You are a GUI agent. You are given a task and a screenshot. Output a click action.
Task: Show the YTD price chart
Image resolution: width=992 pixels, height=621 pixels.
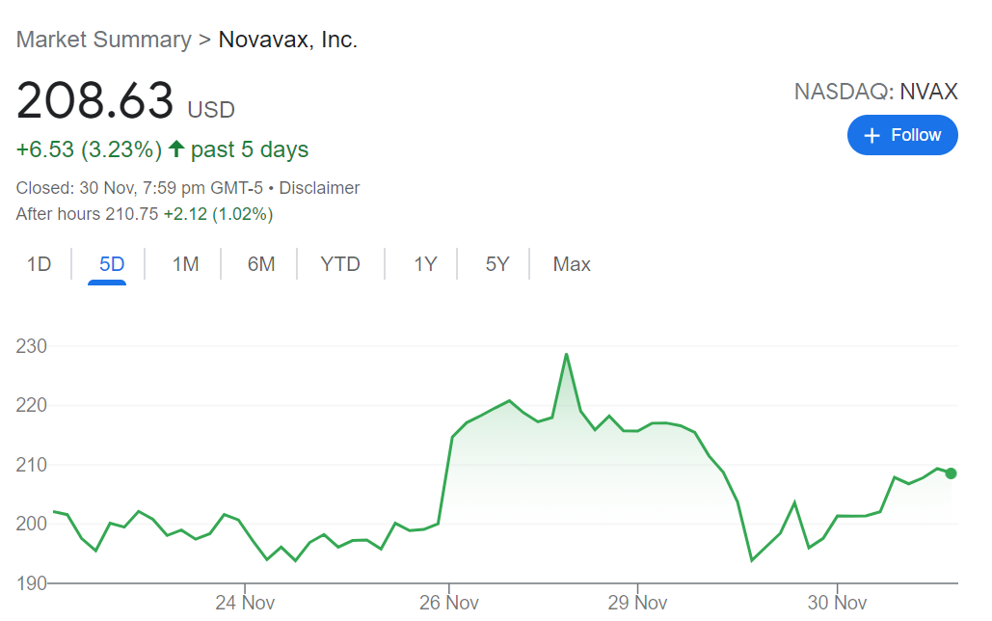click(340, 264)
